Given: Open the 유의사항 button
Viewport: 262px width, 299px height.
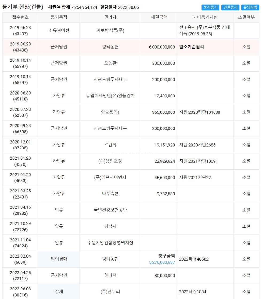Looking at the screenshot, I should point(250,7).
